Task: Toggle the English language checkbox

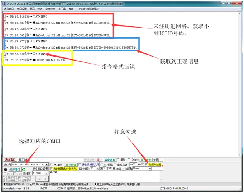Action: tap(129, 160)
